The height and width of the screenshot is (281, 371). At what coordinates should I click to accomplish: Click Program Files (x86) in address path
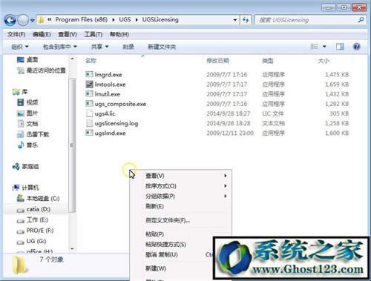[x=81, y=19]
